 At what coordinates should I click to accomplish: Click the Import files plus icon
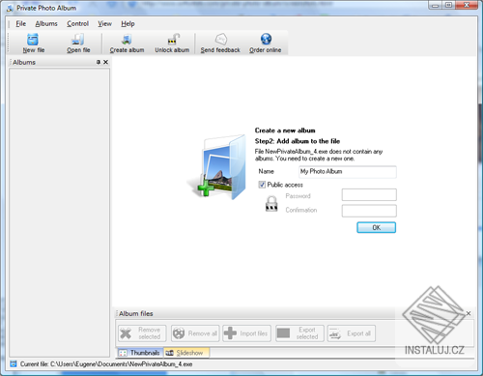point(230,333)
